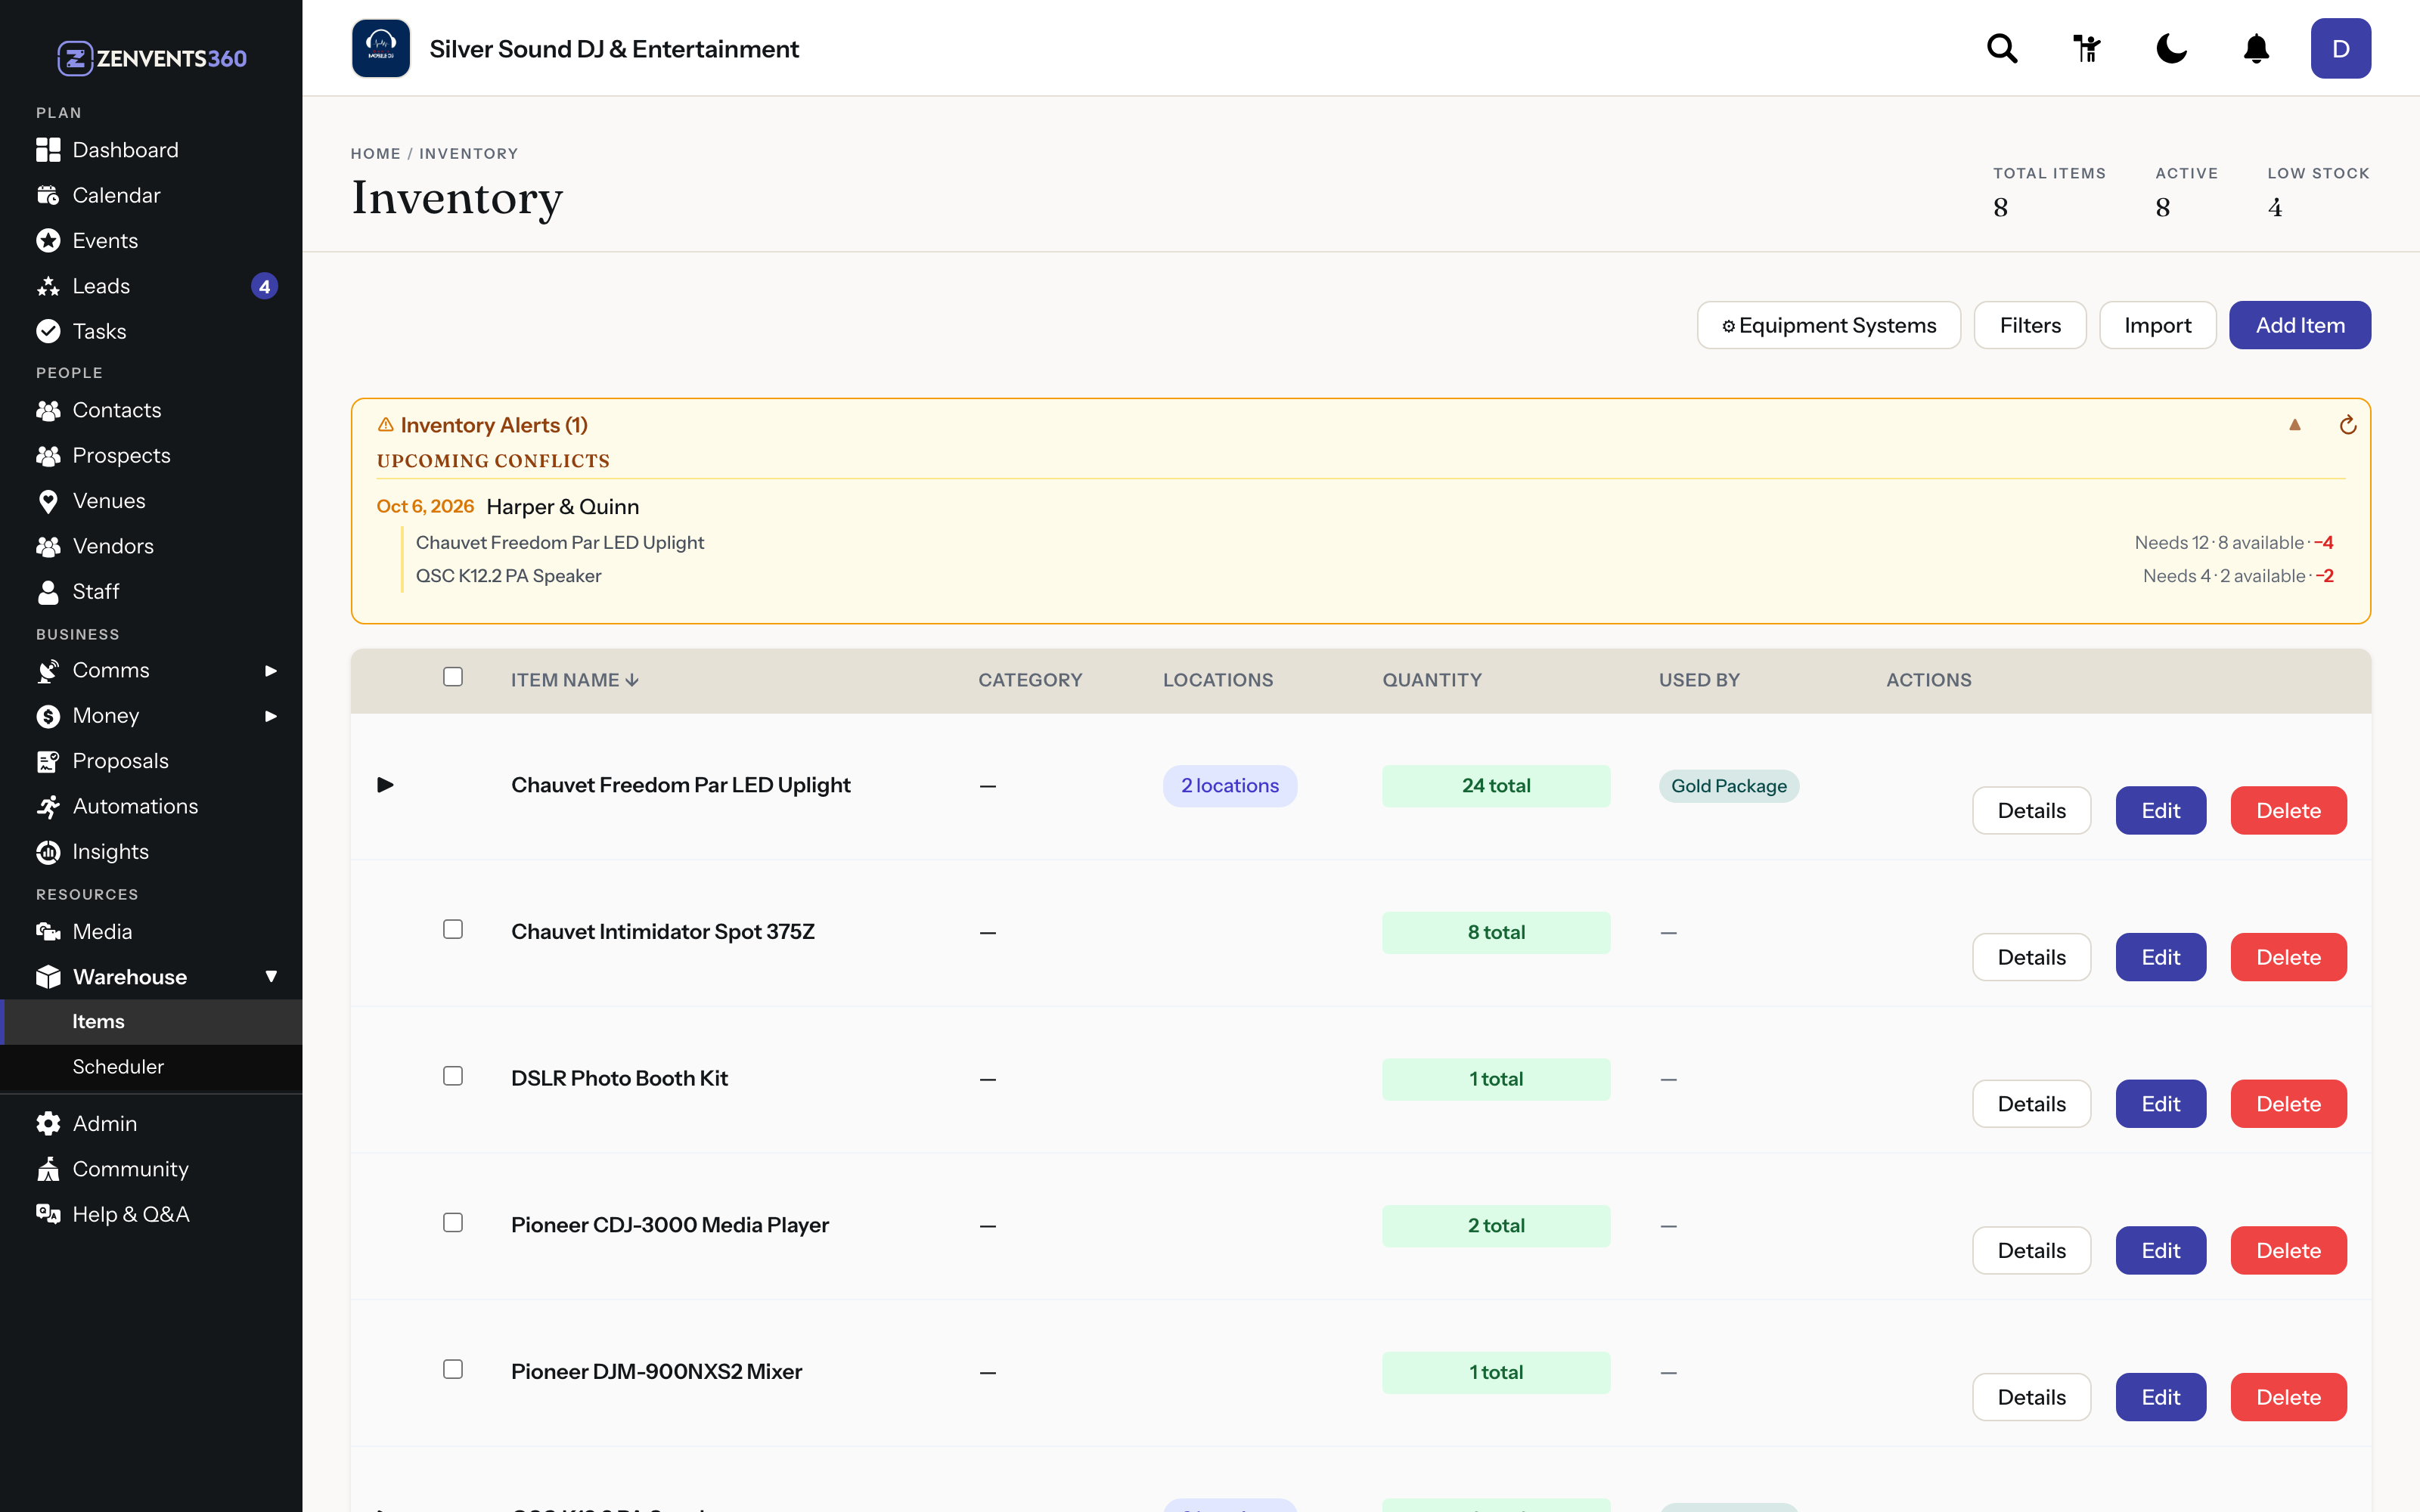Click the Gold Package tag
The height and width of the screenshot is (1512, 2420).
click(1728, 786)
